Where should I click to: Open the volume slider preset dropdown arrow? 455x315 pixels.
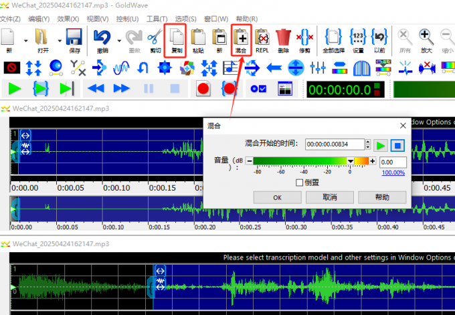[350, 161]
